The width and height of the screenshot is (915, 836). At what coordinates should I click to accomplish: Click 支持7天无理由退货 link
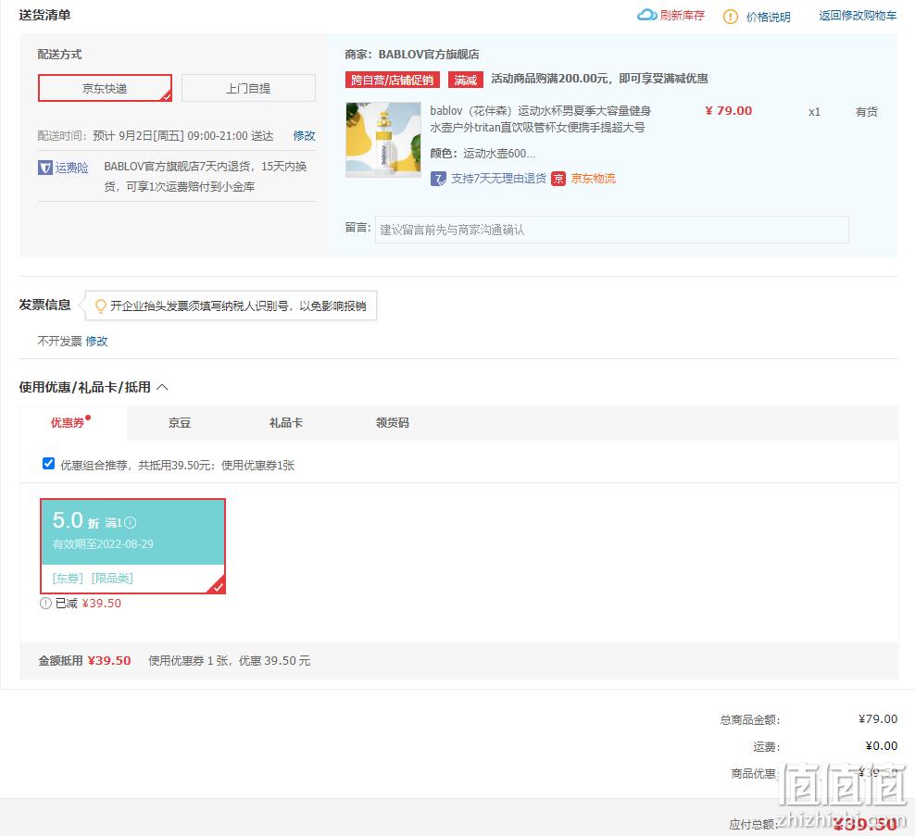[498, 179]
